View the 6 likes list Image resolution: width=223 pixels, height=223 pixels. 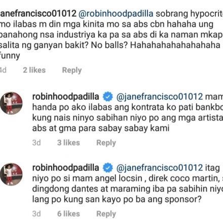click(68, 214)
